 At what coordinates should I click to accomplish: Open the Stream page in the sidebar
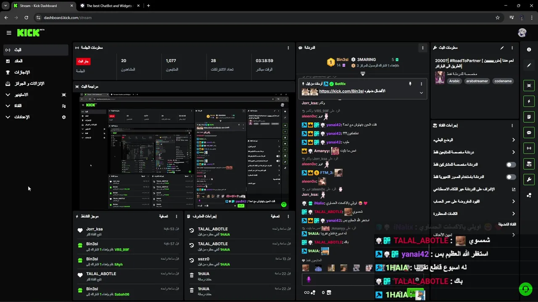36,50
